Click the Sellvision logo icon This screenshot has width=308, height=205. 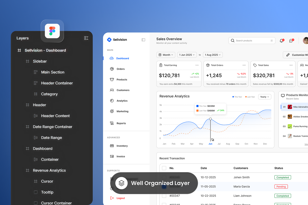(x=109, y=40)
